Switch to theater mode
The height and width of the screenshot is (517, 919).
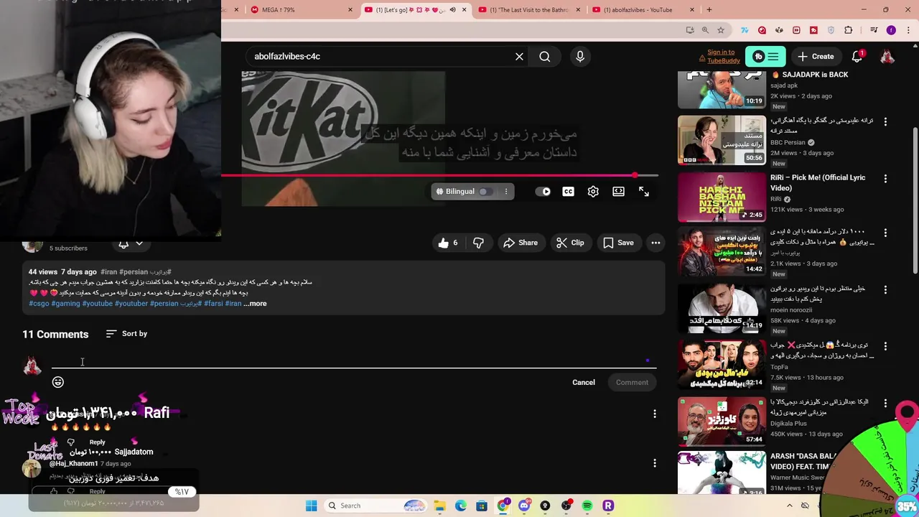pyautogui.click(x=618, y=192)
